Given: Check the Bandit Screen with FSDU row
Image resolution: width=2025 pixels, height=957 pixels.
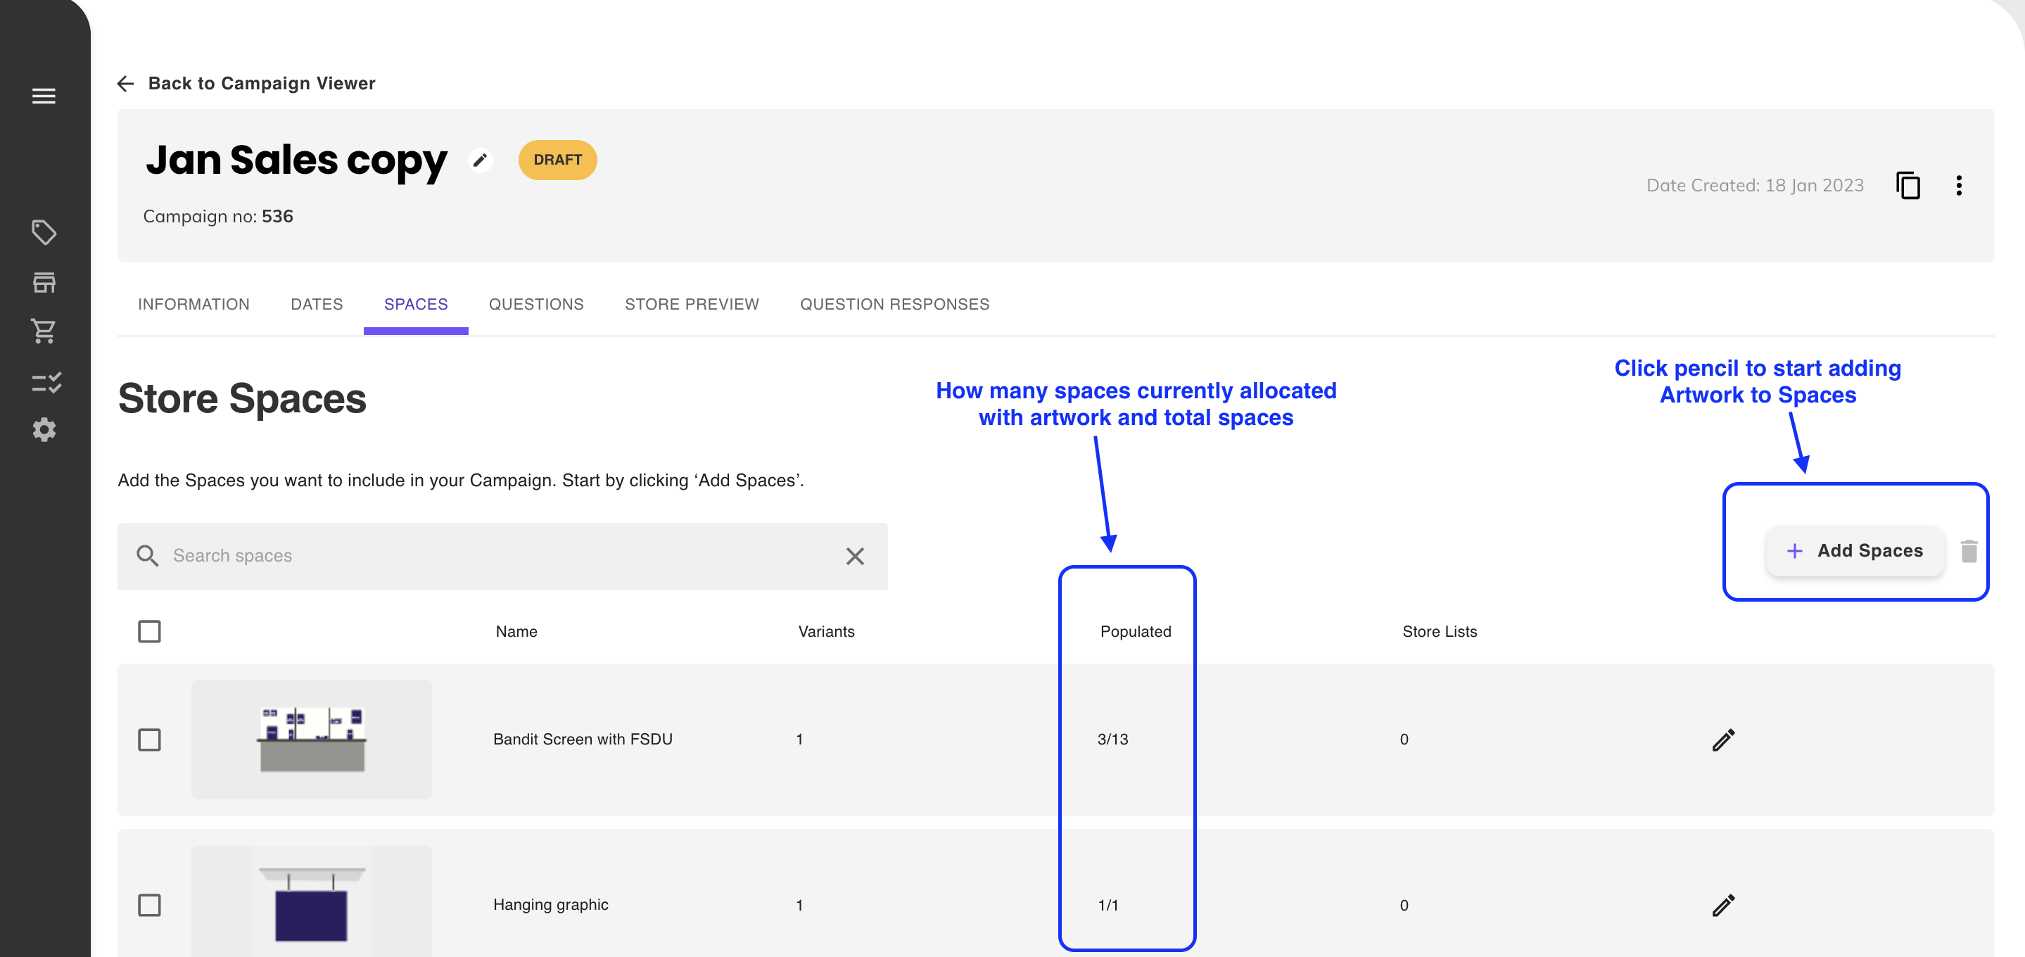Looking at the screenshot, I should point(149,740).
